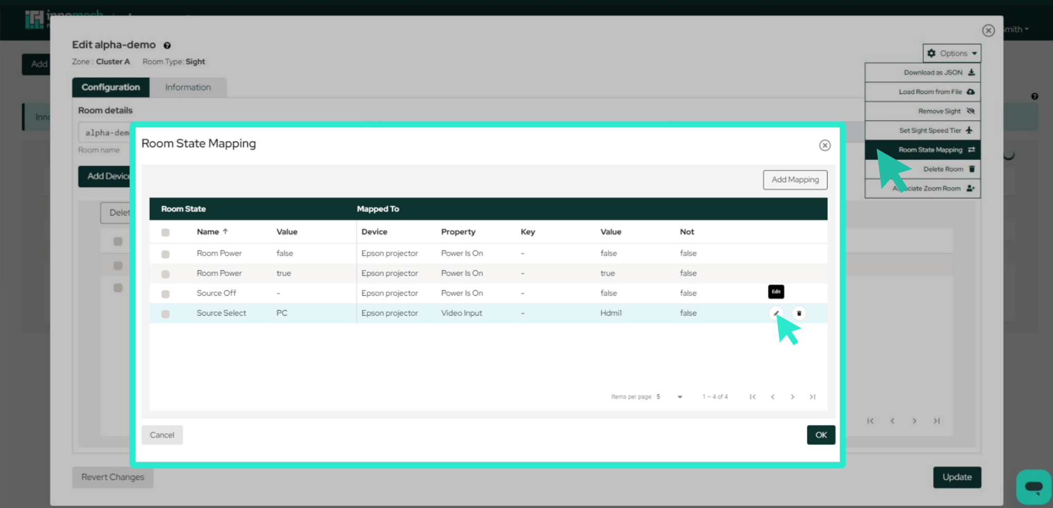Toggle Name column sort arrow
This screenshot has height=508, width=1053.
coord(226,231)
